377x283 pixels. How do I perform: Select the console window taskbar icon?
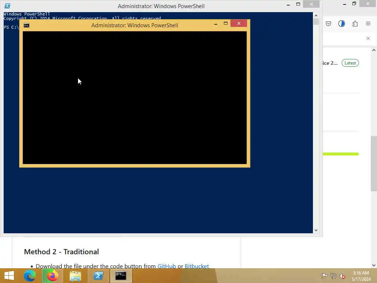[x=121, y=276]
